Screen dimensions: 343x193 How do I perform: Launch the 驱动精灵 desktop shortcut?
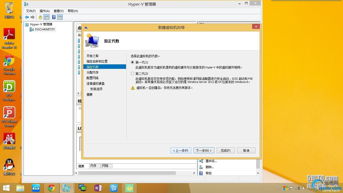pyautogui.click(x=9, y=141)
